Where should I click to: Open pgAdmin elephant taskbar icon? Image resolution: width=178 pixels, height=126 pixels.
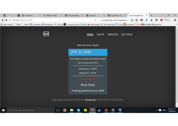[x=120, y=110]
